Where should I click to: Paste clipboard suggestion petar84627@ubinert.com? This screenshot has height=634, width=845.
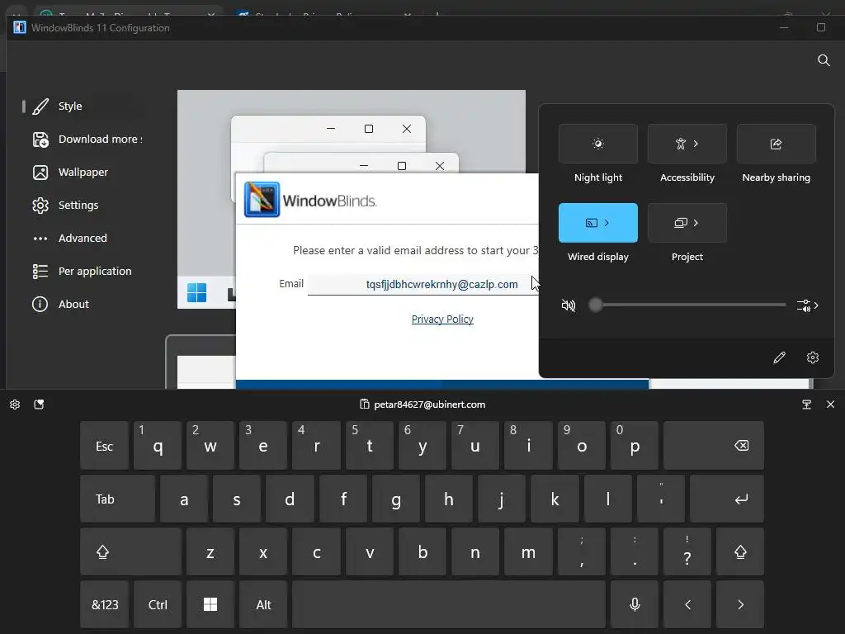[422, 405]
